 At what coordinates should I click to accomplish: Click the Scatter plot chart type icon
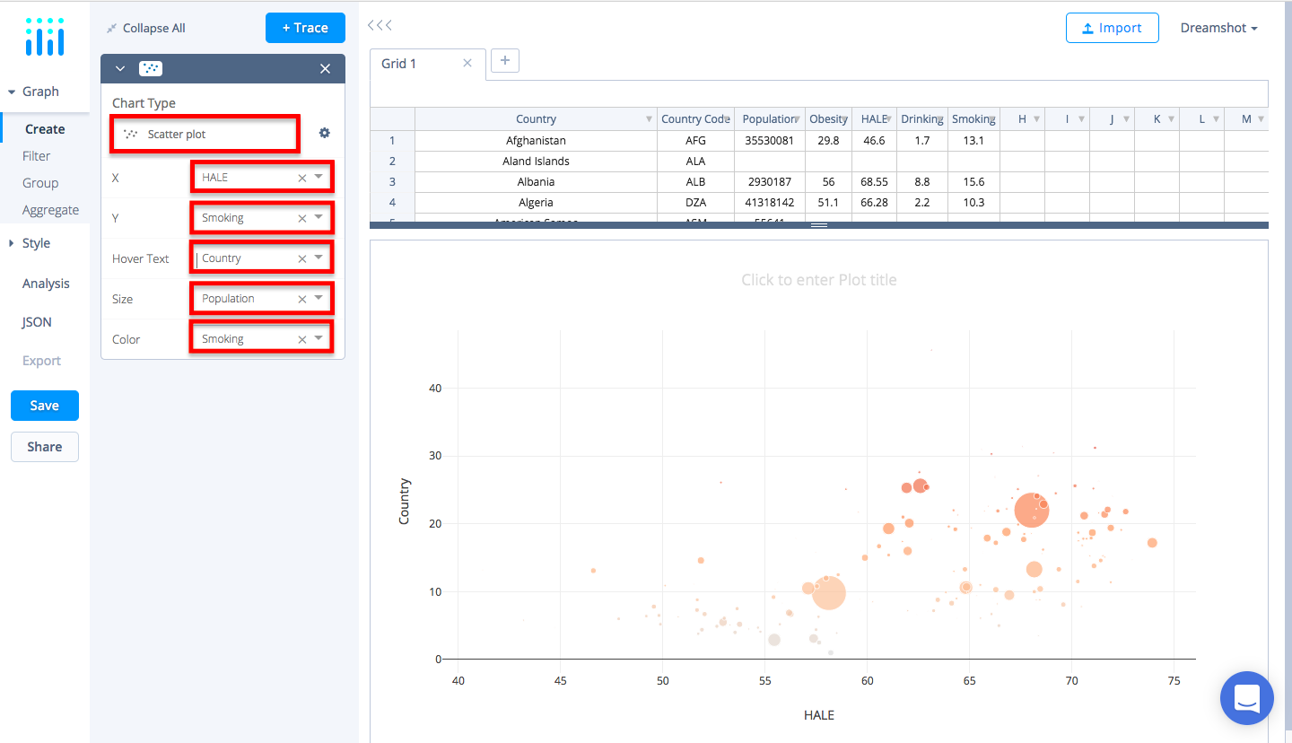click(131, 133)
